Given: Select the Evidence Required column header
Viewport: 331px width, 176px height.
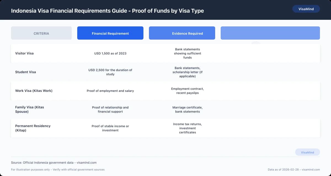Looking at the screenshot, I should pos(182,33).
